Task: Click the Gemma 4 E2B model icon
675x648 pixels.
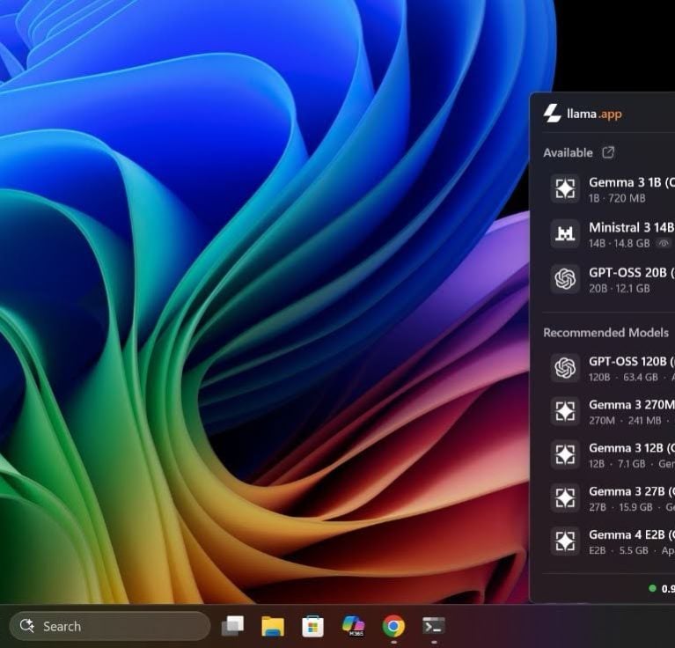Action: pos(565,541)
